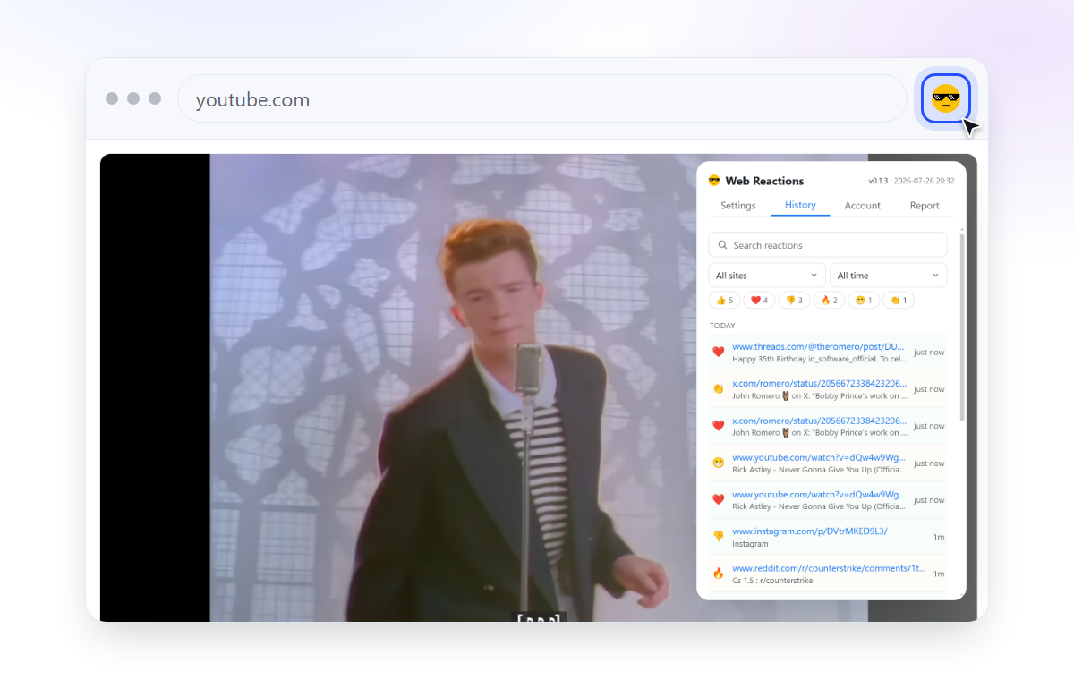Click clap icon on the x.com row
The height and width of the screenshot is (680, 1074).
tap(718, 389)
